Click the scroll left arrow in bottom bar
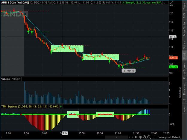This screenshot has width=187, height=140. (x=130, y=137)
